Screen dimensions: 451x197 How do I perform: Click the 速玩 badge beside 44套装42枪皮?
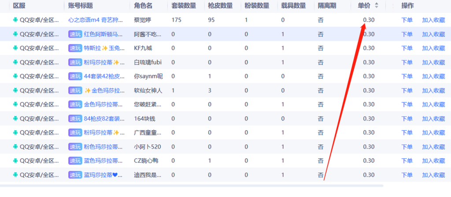pyautogui.click(x=75, y=77)
